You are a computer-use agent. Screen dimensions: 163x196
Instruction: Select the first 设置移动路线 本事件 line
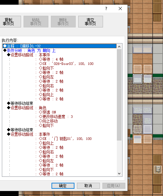coord(60,55)
